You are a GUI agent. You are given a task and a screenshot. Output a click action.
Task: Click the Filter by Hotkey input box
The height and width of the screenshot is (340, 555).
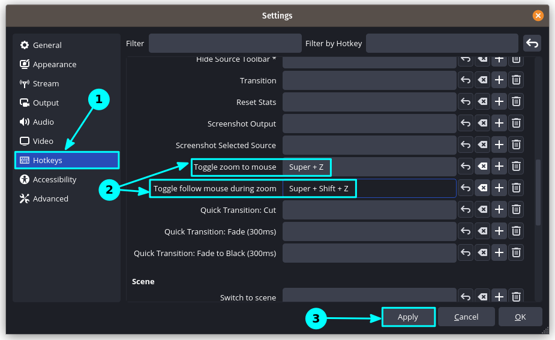click(x=442, y=43)
